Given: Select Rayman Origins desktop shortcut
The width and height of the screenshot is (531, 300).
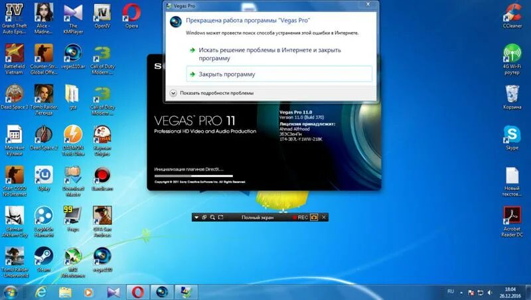Looking at the screenshot, I should [x=102, y=140].
